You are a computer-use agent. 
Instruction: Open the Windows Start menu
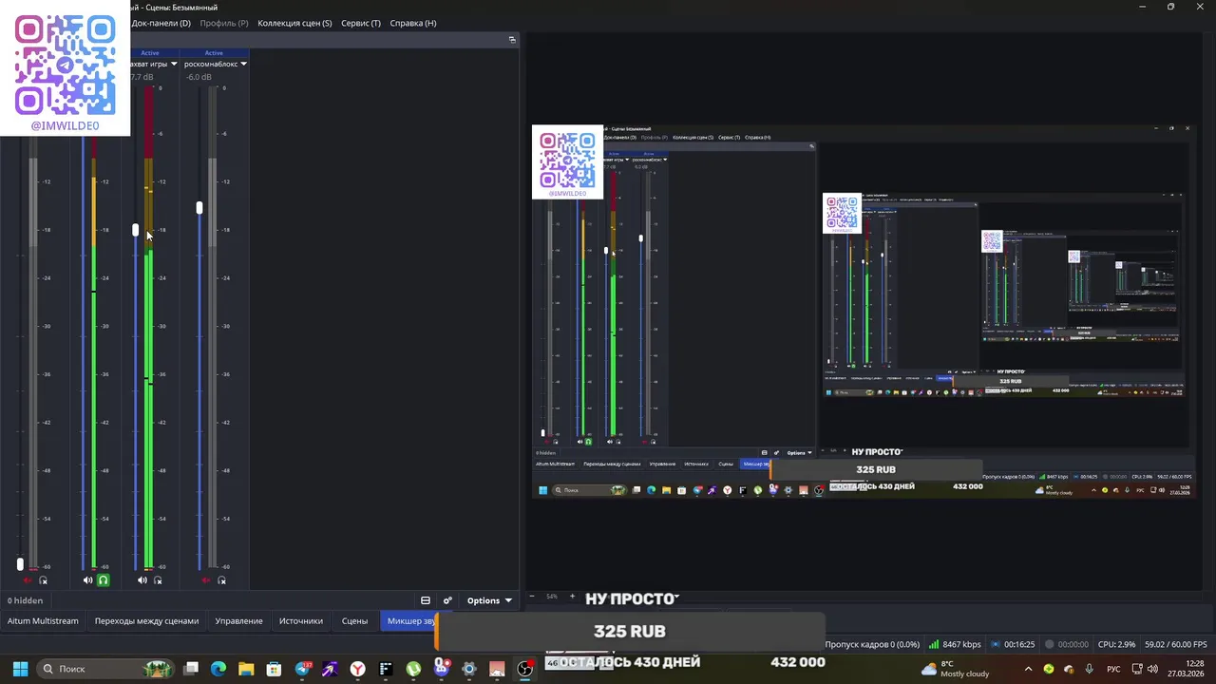20,669
